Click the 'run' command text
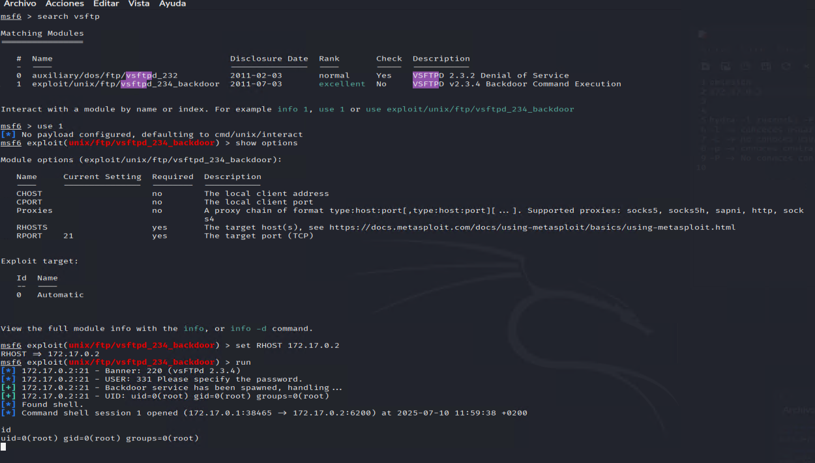The height and width of the screenshot is (463, 815). point(243,362)
